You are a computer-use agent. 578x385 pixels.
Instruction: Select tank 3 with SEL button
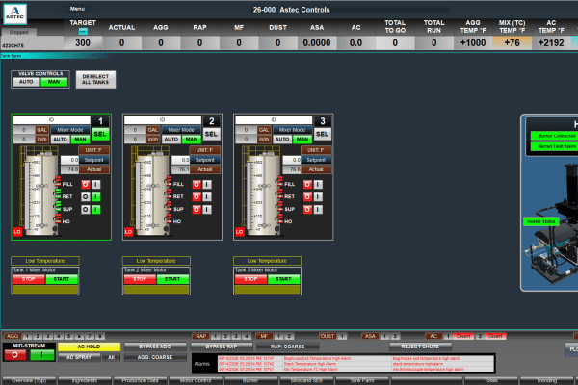[322, 134]
